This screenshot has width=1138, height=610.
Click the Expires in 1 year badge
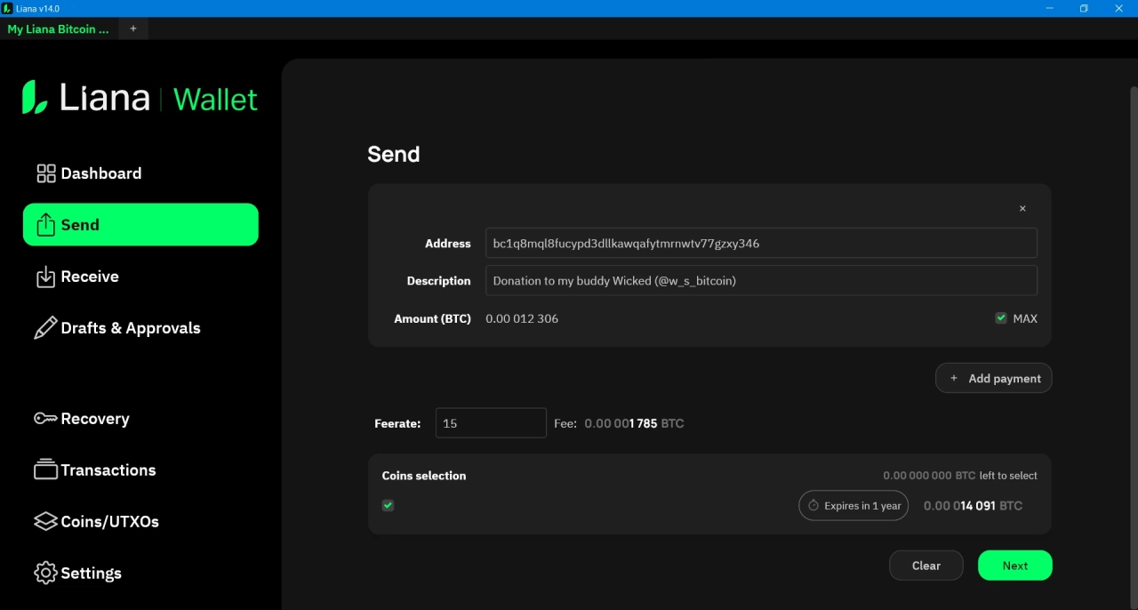853,505
